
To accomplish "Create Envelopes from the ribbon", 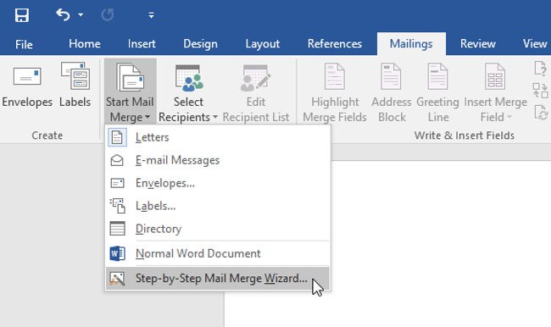I will [x=27, y=86].
